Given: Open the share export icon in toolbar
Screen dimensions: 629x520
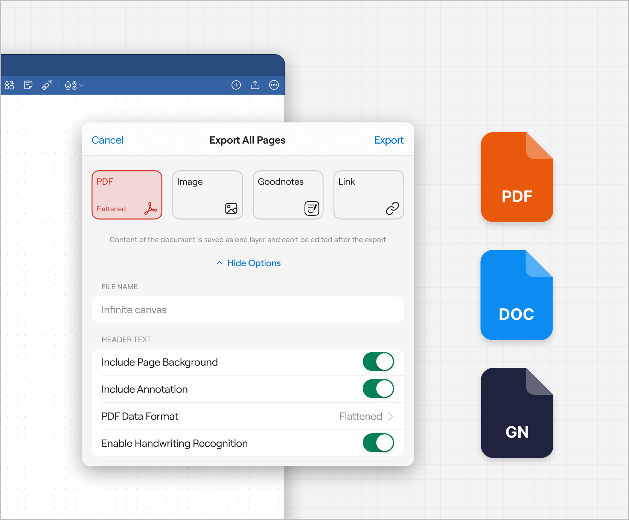Looking at the screenshot, I should [x=255, y=85].
